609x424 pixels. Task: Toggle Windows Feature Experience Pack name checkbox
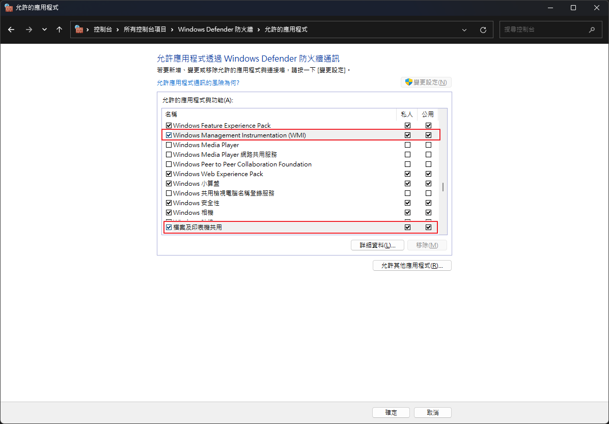(x=169, y=125)
